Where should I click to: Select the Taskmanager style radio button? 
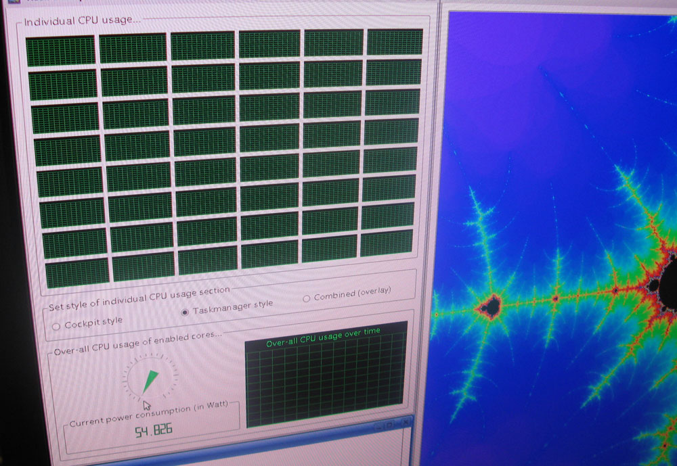tap(185, 312)
